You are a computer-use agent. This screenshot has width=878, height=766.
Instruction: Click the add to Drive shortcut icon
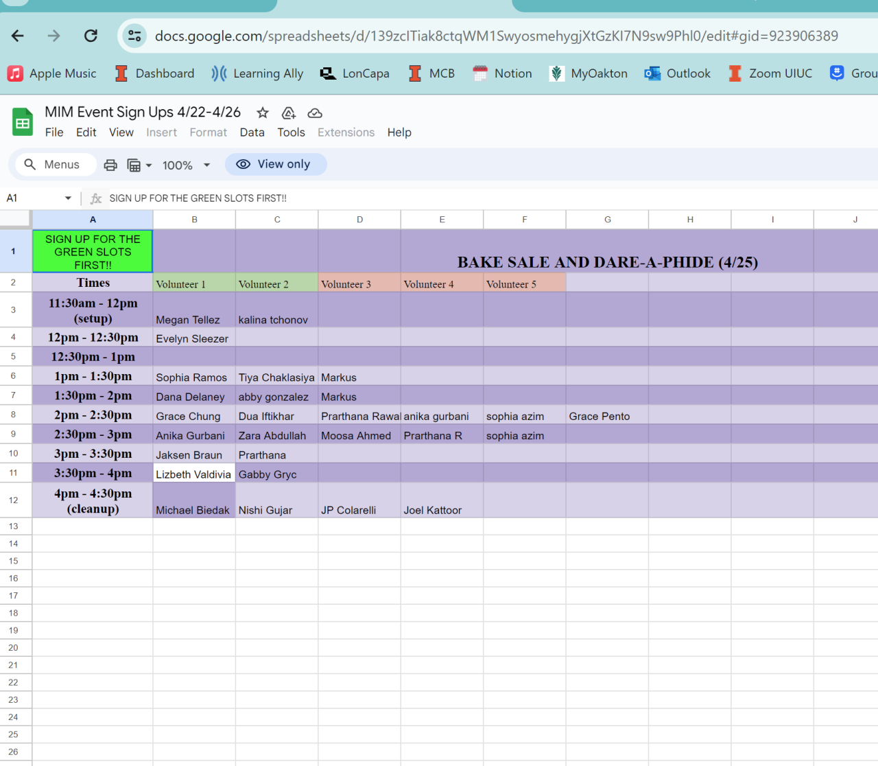289,113
